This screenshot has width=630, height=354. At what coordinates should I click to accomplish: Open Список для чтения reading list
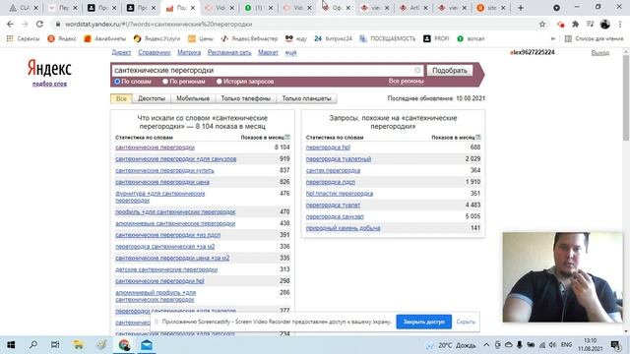point(594,38)
